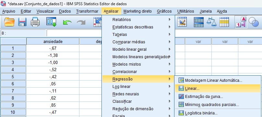Click the Linear regression LIN icon
The height and width of the screenshot is (117, 262).
[x=181, y=89]
